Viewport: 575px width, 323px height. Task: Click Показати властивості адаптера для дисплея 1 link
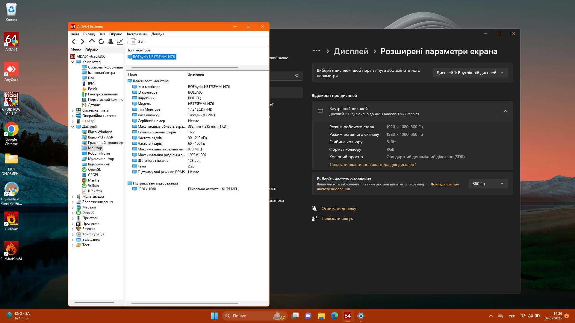pos(373,164)
